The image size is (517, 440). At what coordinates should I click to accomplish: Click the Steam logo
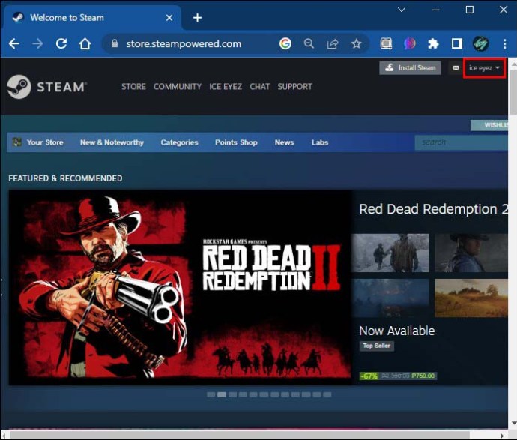click(46, 87)
